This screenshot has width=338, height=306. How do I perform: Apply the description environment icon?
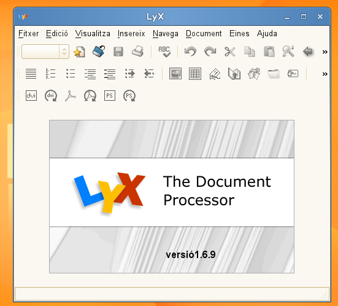[110, 74]
